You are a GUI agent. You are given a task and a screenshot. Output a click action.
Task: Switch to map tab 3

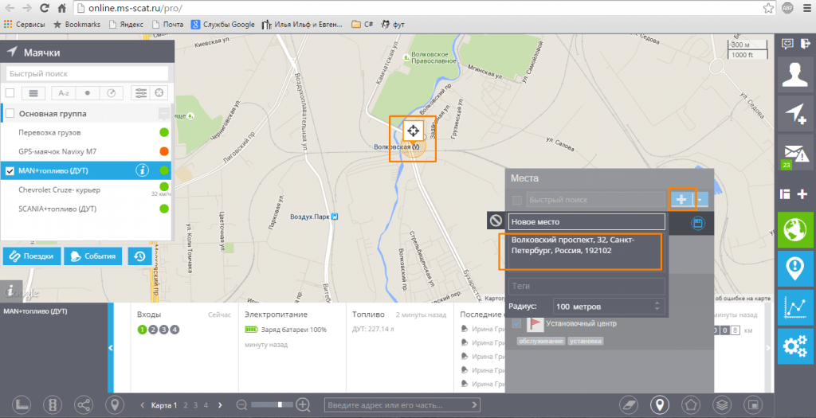point(196,405)
